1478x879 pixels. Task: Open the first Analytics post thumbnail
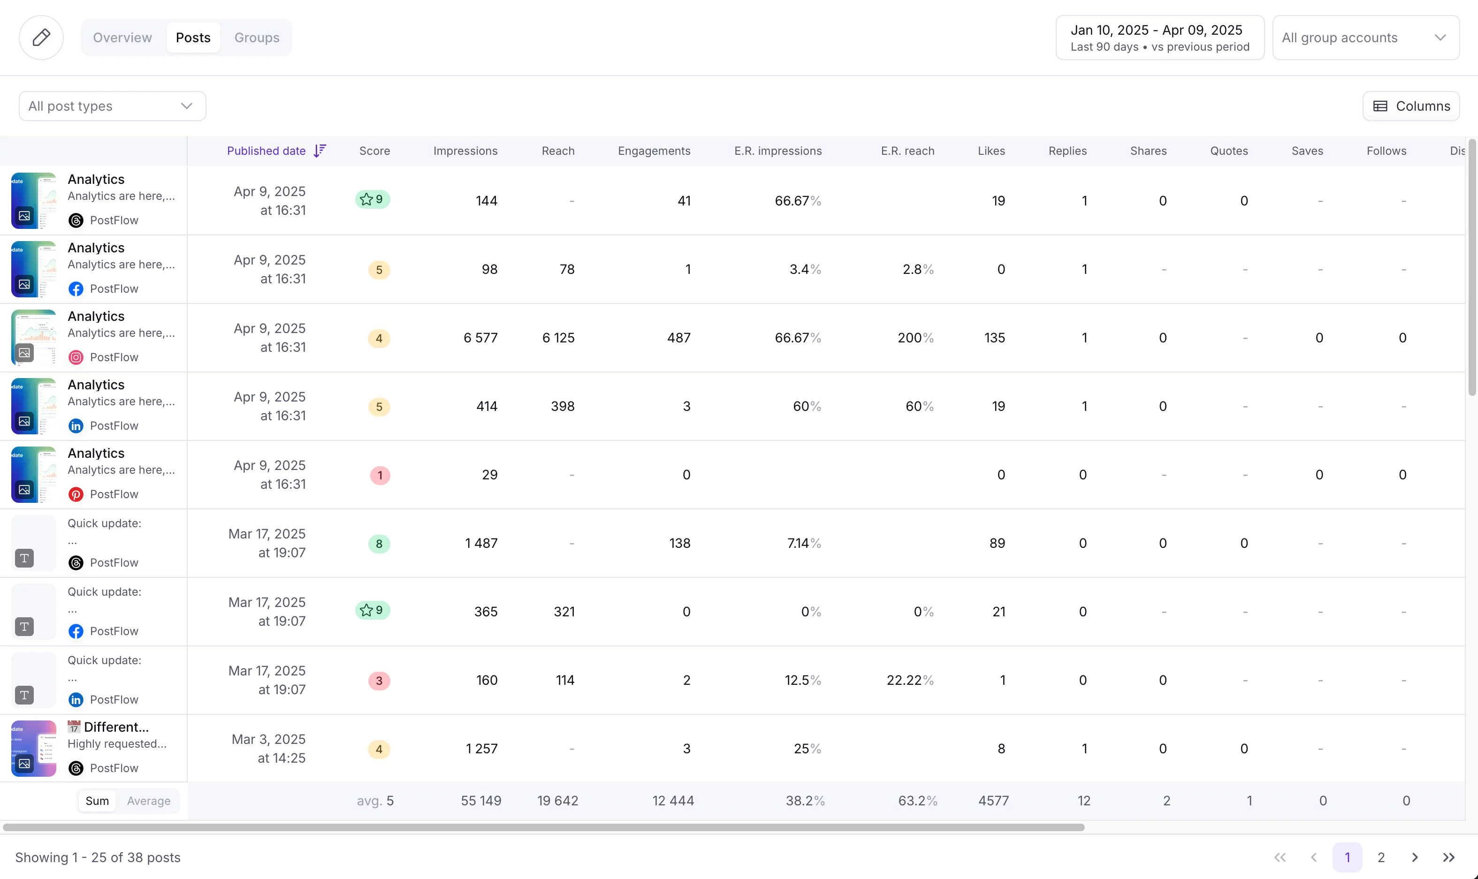(x=33, y=200)
